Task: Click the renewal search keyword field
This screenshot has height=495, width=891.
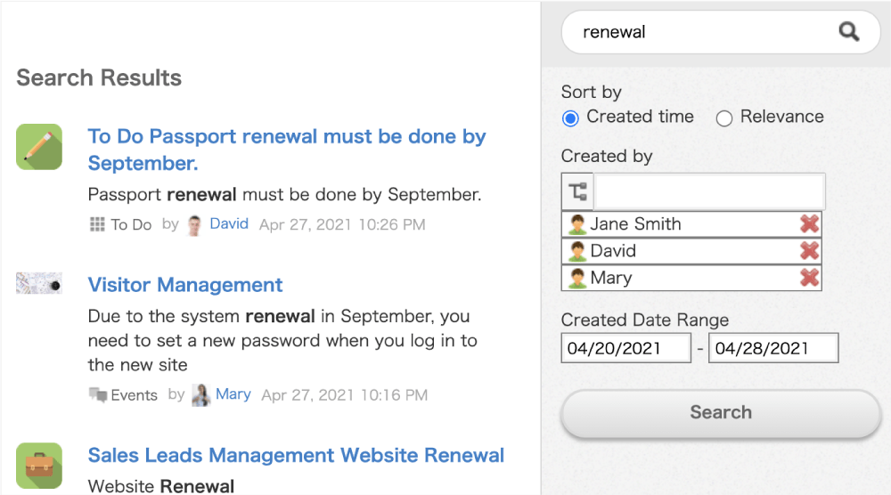Action: coord(704,32)
